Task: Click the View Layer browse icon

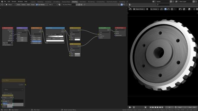Action: 177,2
